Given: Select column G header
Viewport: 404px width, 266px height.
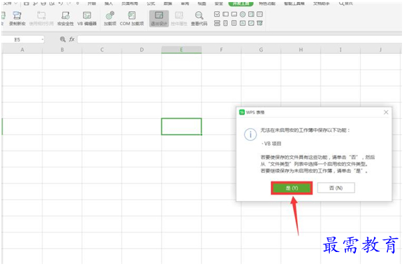Looking at the screenshot, I should (261, 49).
